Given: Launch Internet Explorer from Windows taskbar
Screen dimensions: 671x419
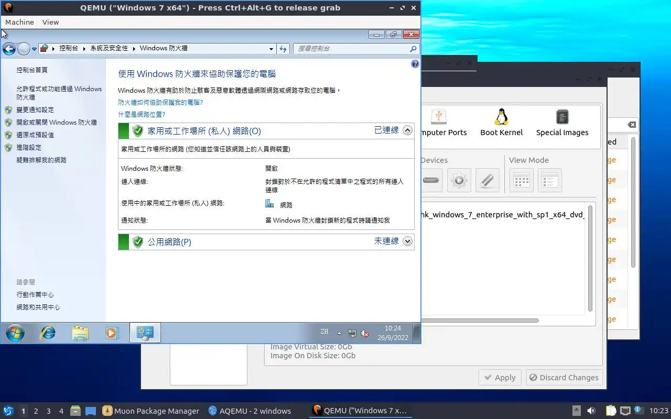Looking at the screenshot, I should tap(48, 333).
